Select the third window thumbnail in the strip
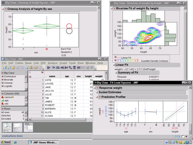This screenshot has height=145, width=193. click(28, 127)
